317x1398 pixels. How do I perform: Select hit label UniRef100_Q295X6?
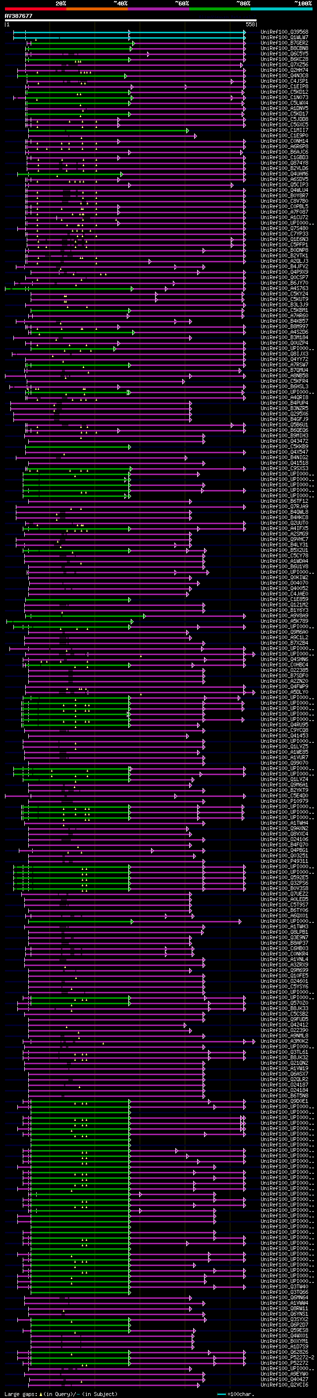pos(284,414)
